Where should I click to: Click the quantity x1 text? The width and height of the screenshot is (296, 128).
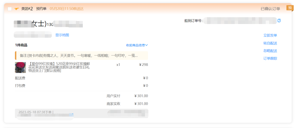pyautogui.click(x=118, y=65)
